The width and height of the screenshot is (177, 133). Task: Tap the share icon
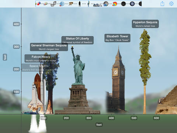pos(162,4)
